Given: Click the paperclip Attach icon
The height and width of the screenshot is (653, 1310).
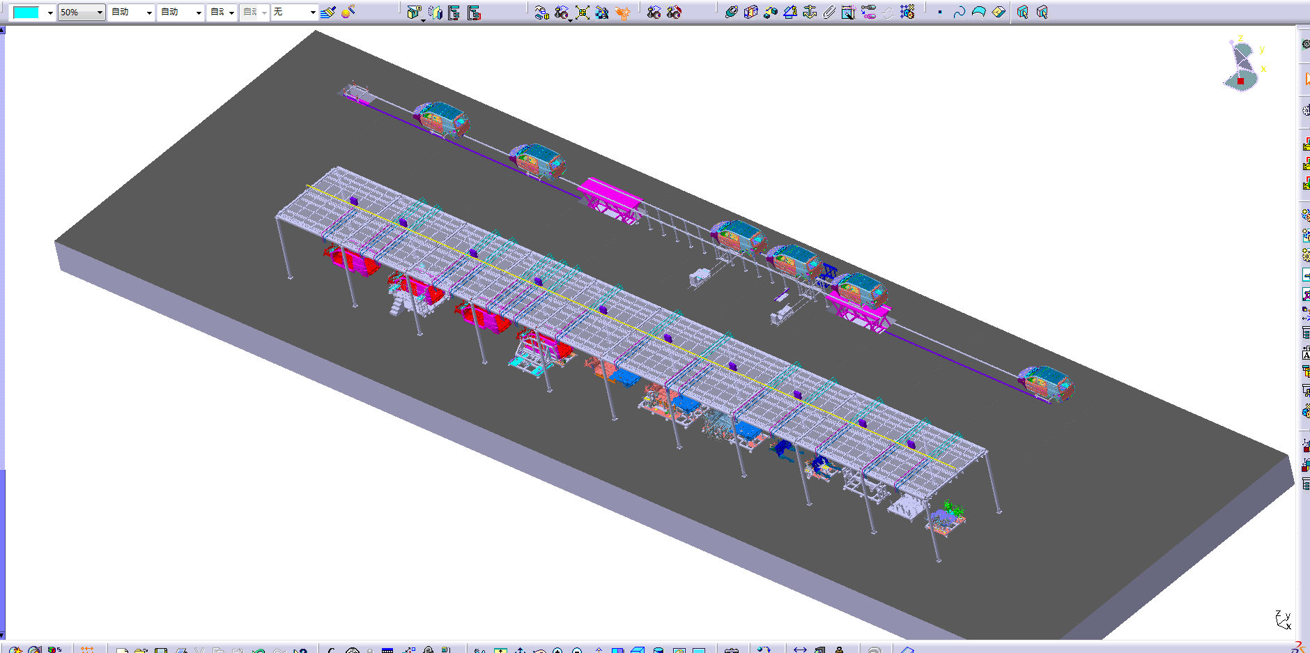Looking at the screenshot, I should [828, 12].
